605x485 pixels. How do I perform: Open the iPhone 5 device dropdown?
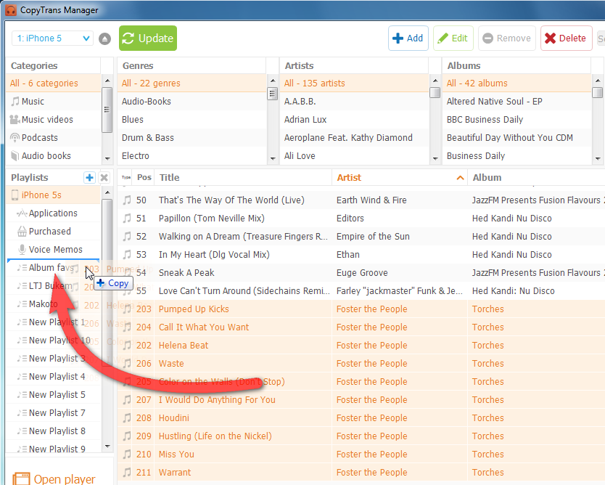(53, 38)
